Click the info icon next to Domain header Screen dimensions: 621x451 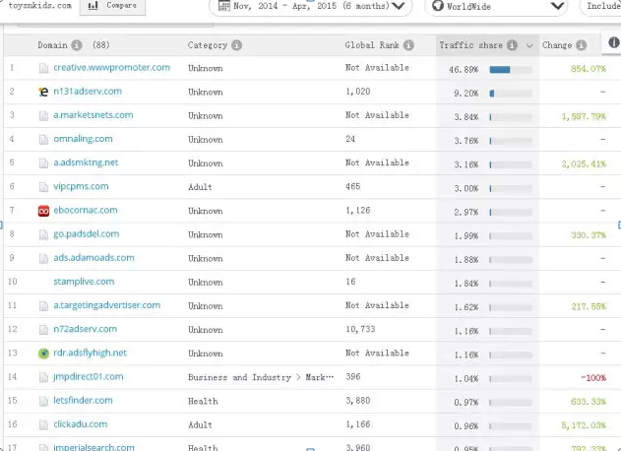pyautogui.click(x=77, y=45)
